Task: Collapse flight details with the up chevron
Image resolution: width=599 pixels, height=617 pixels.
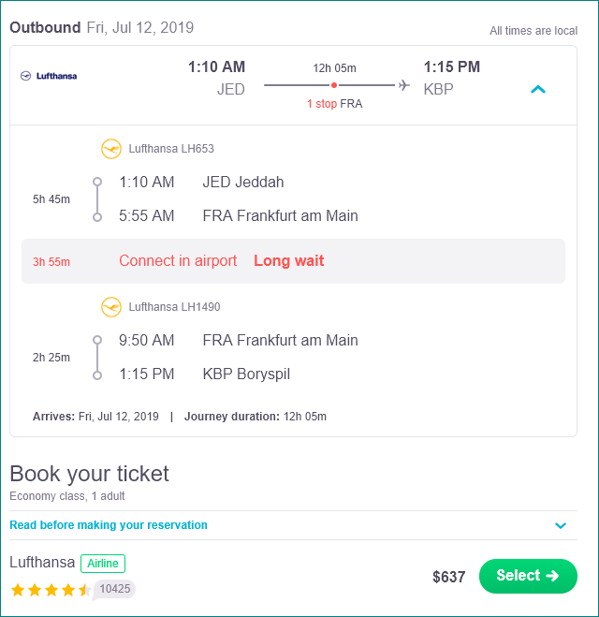Action: 538,89
